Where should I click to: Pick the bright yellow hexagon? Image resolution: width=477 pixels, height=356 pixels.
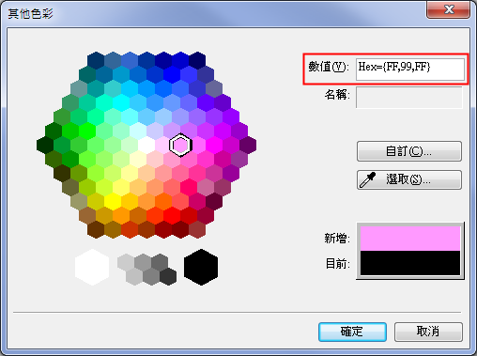(113, 202)
